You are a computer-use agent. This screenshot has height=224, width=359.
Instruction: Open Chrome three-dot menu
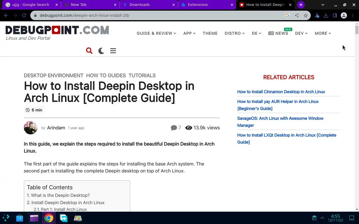tap(353, 15)
